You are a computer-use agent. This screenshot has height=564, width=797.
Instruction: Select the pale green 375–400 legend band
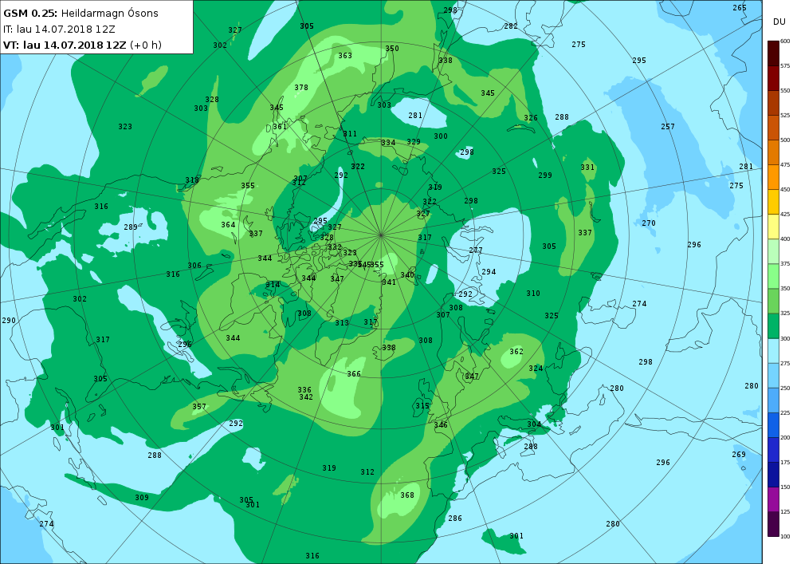(773, 251)
